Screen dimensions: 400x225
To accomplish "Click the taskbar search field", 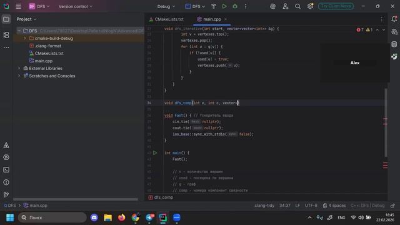I will click(52, 217).
